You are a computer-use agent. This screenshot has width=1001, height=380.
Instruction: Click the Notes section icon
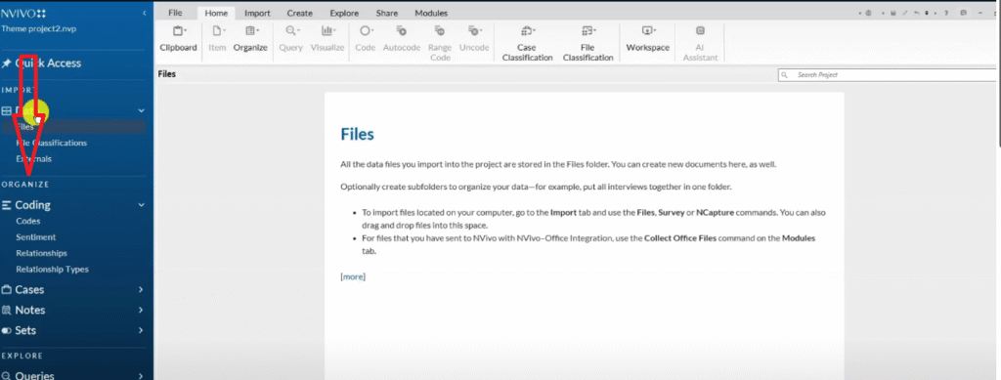point(7,310)
